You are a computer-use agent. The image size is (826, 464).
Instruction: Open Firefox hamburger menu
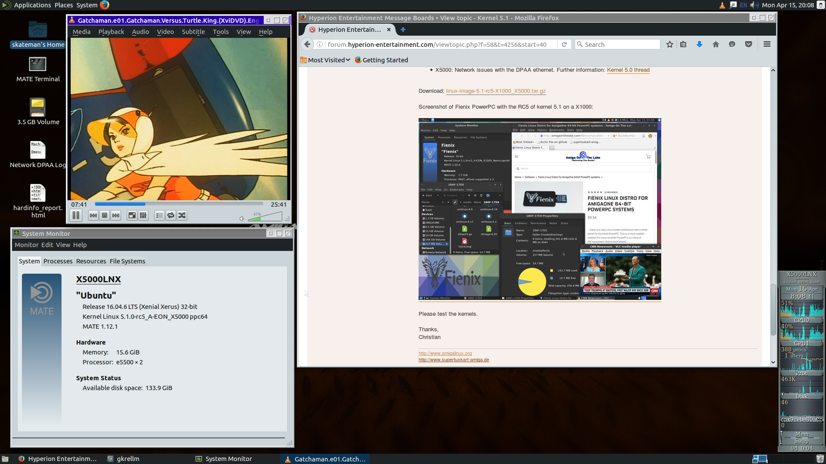pos(767,44)
